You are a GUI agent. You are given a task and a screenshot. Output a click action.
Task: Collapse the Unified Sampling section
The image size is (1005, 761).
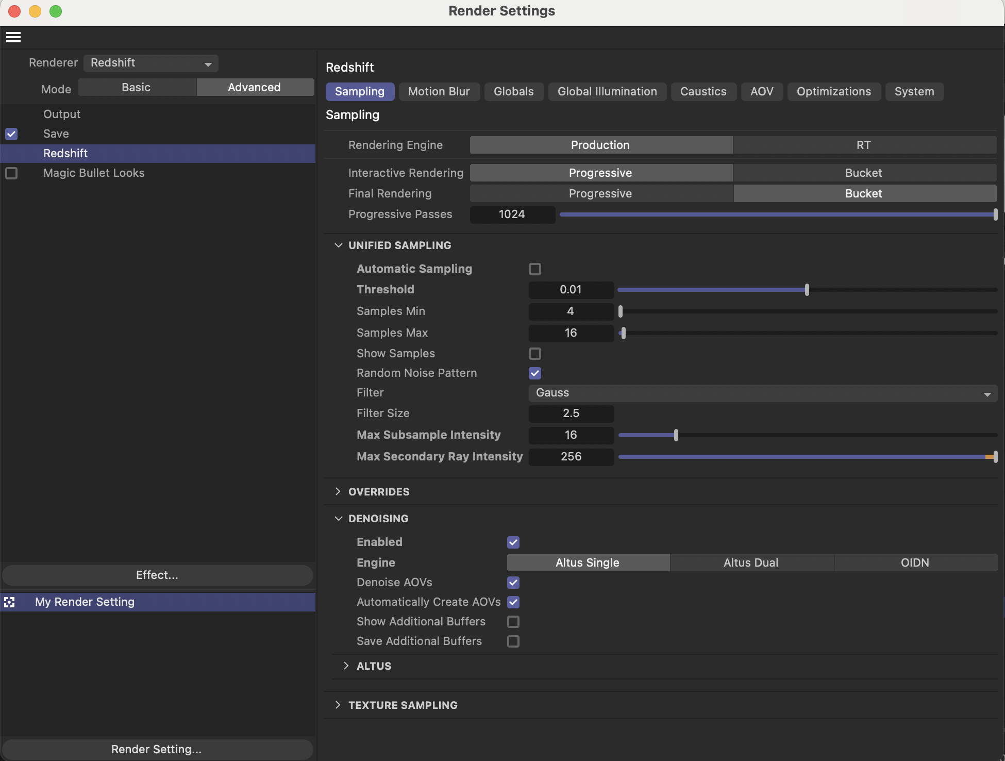click(x=339, y=245)
